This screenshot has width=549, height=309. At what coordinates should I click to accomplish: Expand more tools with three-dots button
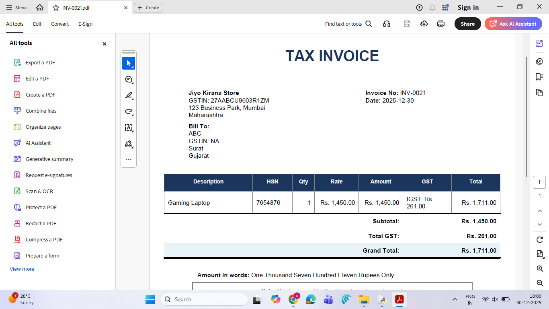[129, 160]
